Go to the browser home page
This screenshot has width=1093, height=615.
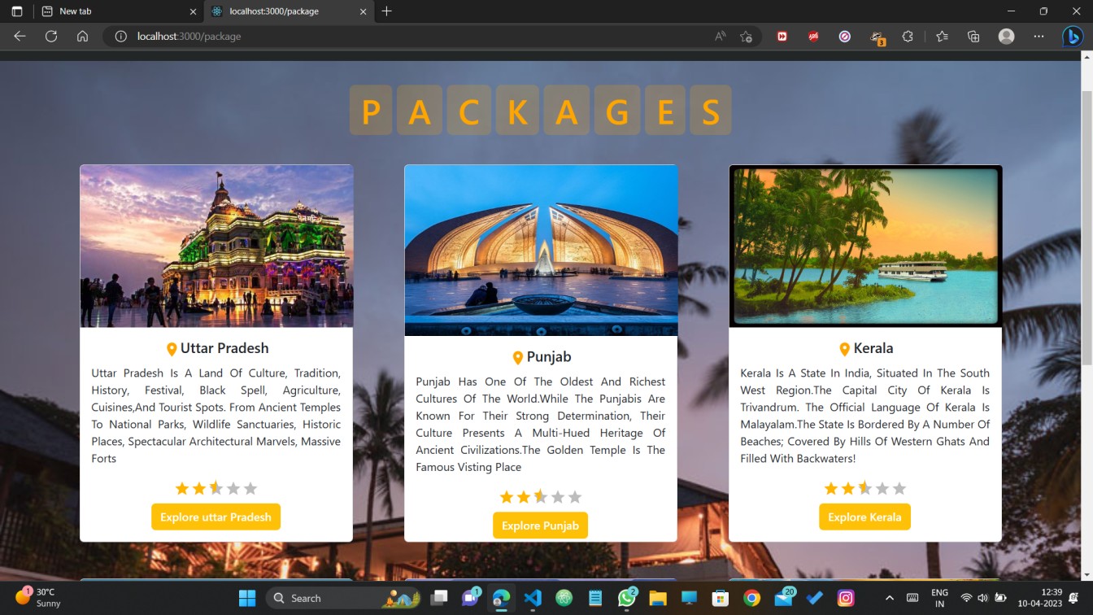pyautogui.click(x=81, y=36)
